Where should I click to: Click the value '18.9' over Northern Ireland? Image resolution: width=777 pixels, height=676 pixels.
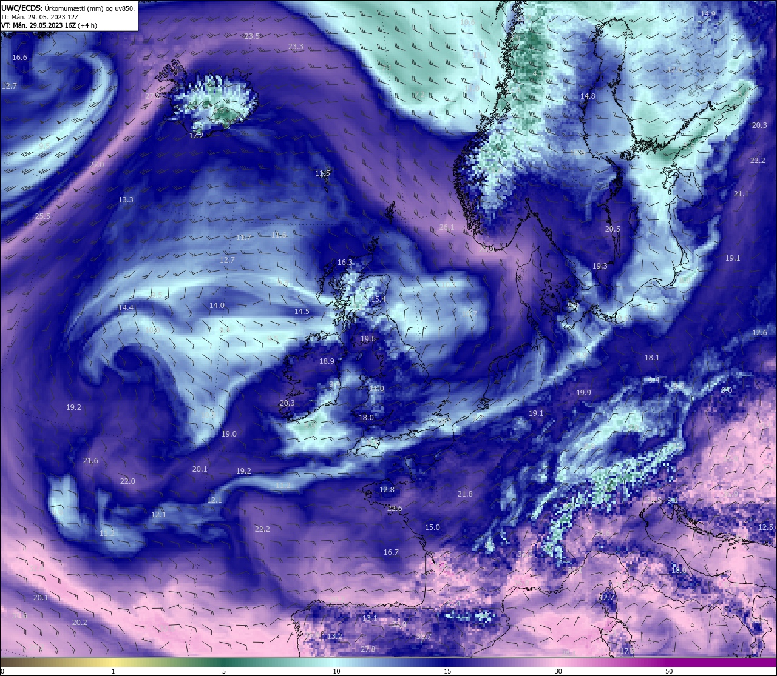(x=327, y=361)
